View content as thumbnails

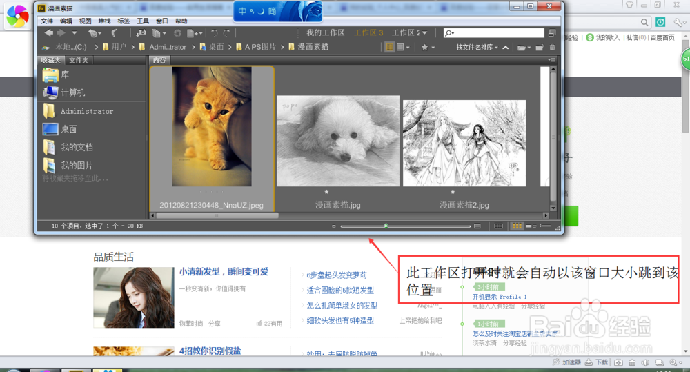click(x=517, y=226)
